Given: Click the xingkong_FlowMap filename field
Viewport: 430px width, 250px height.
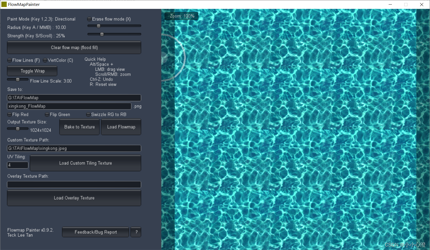Looking at the screenshot, I should pos(69,106).
